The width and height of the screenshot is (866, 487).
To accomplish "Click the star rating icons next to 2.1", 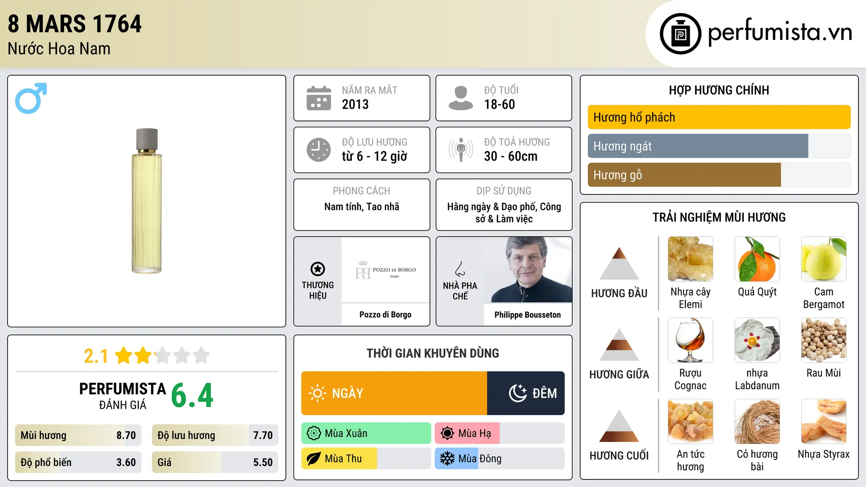I will pos(162,356).
